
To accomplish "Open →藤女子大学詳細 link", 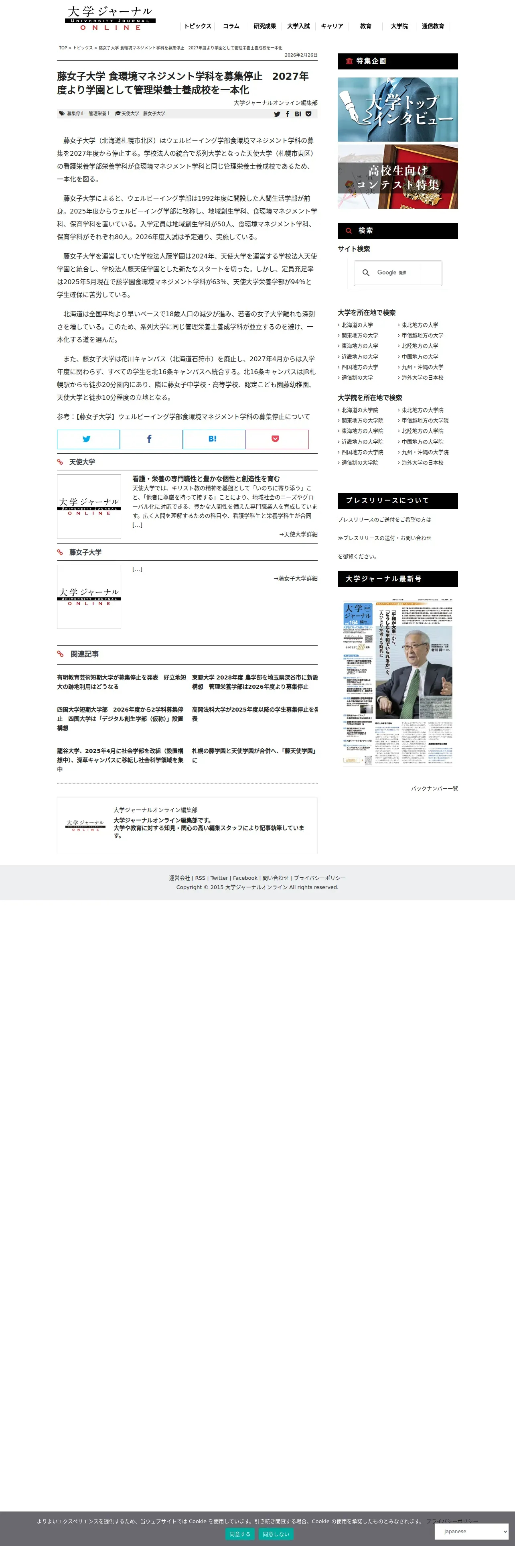I will [x=296, y=579].
